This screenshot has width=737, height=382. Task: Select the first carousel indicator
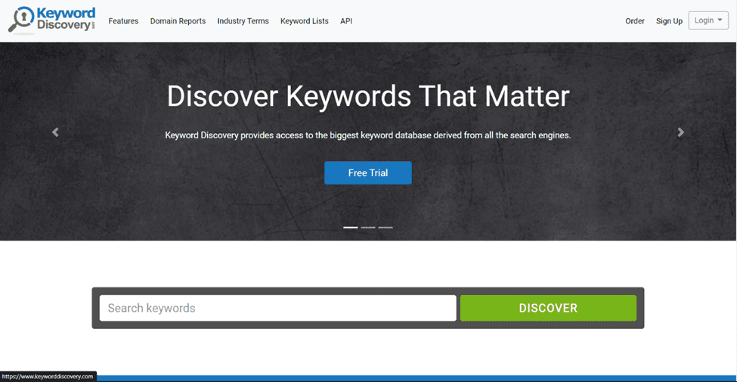coord(351,228)
